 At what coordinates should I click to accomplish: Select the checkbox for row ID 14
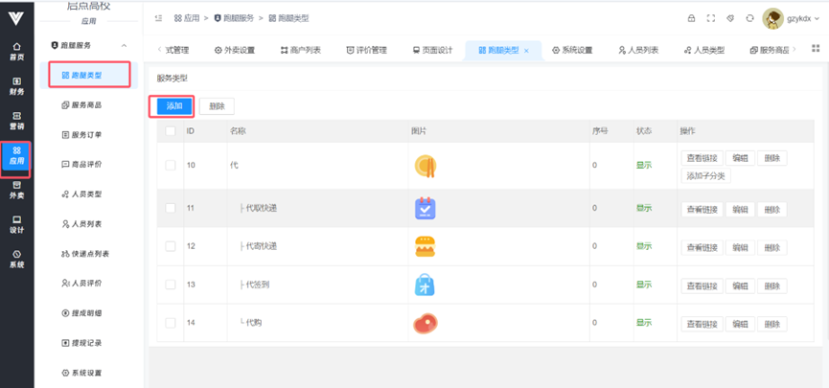click(171, 324)
